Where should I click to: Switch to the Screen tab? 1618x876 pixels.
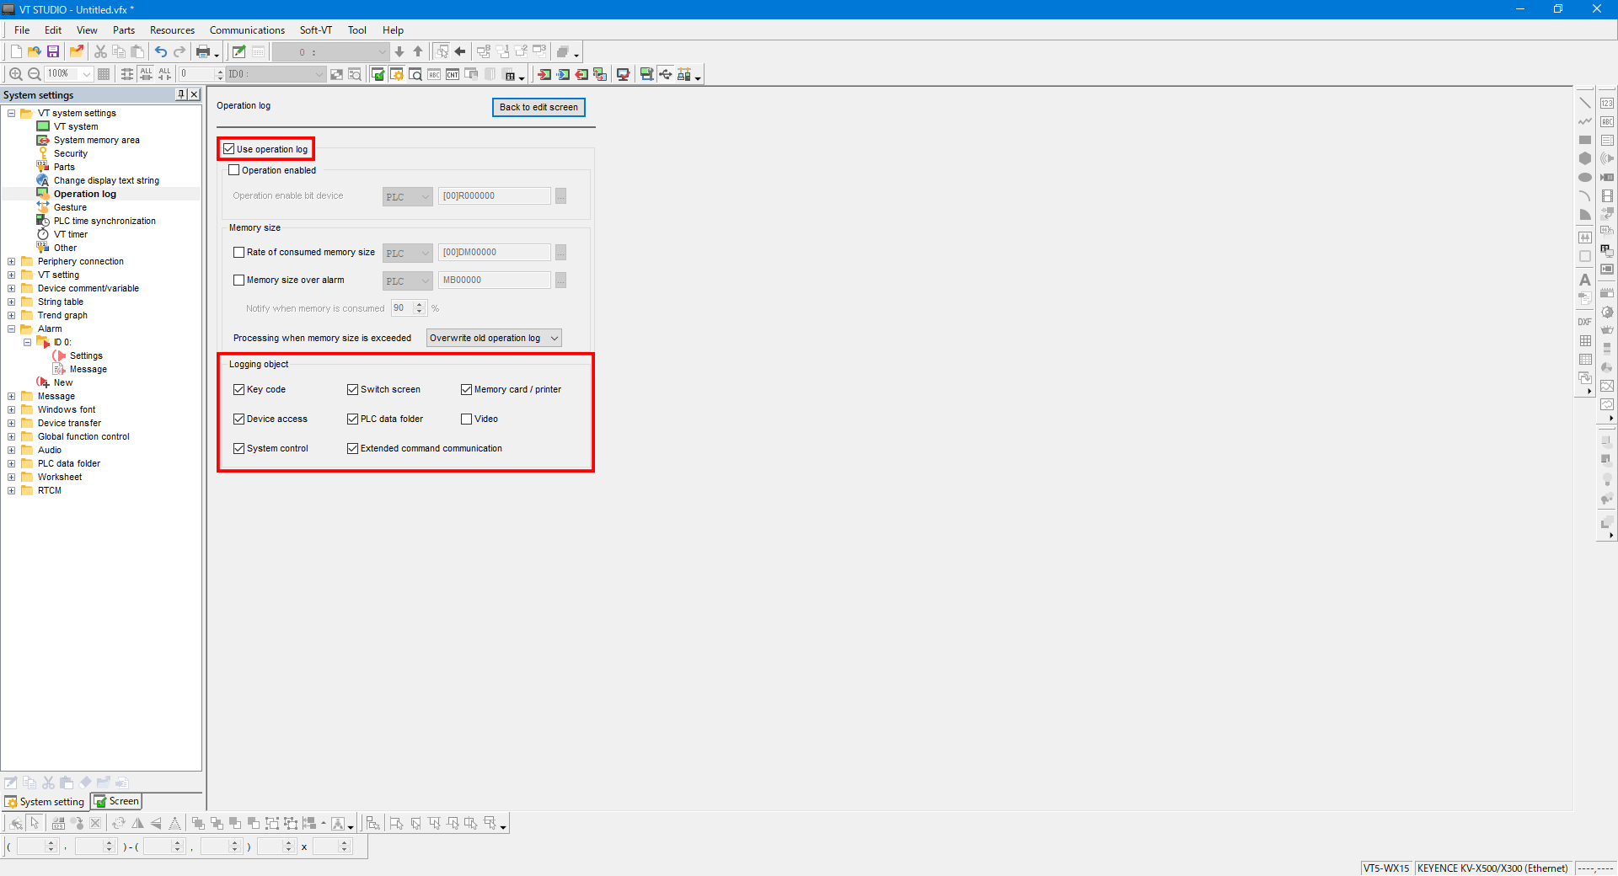[116, 801]
